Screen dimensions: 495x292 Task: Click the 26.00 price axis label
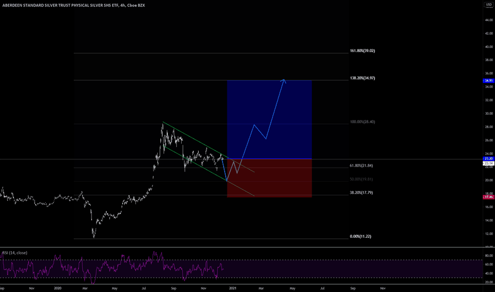[489, 140]
